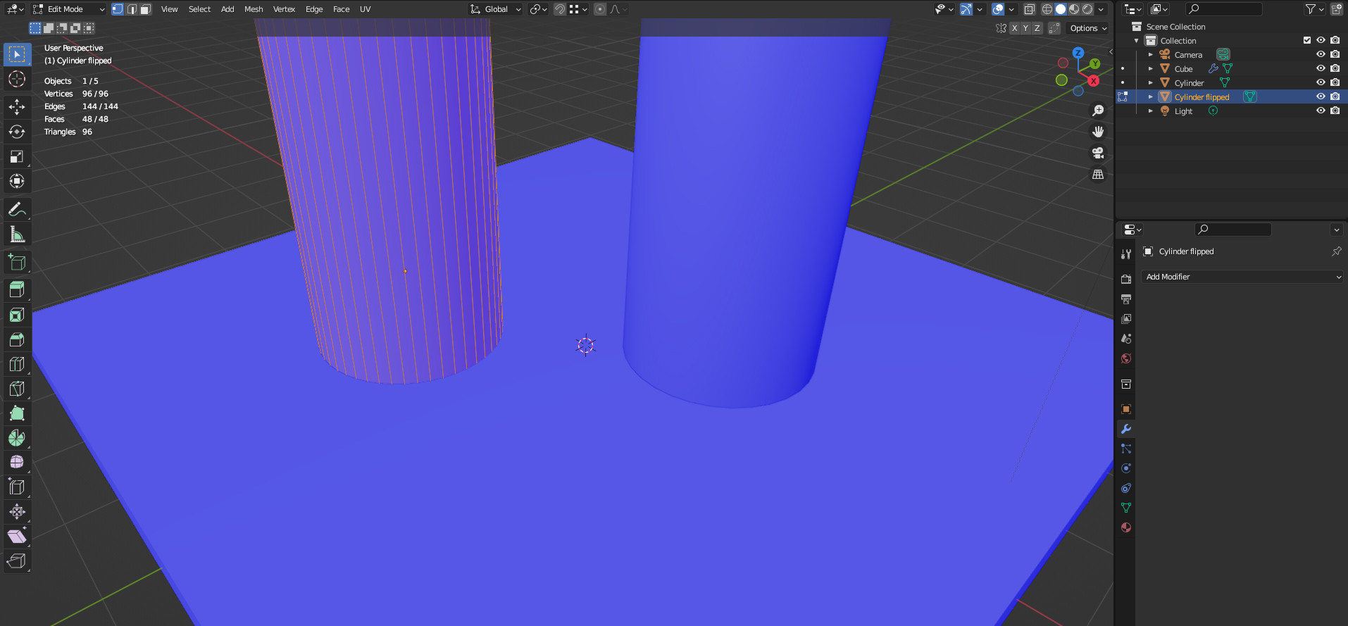Hide Cylinder flipped in viewport
Screen dimensions: 1348x626
point(1321,96)
